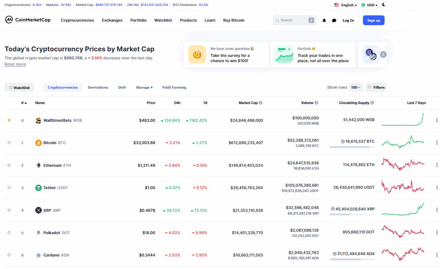
Task: Star Polkadot to add to watchlist
Action: point(9,232)
